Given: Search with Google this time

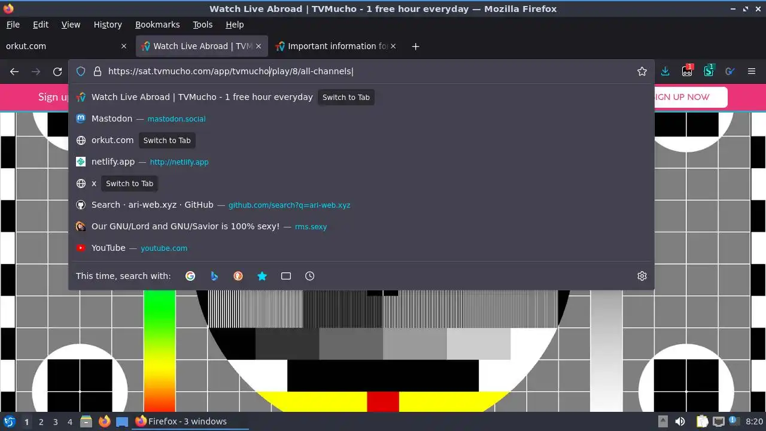Looking at the screenshot, I should tap(190, 276).
